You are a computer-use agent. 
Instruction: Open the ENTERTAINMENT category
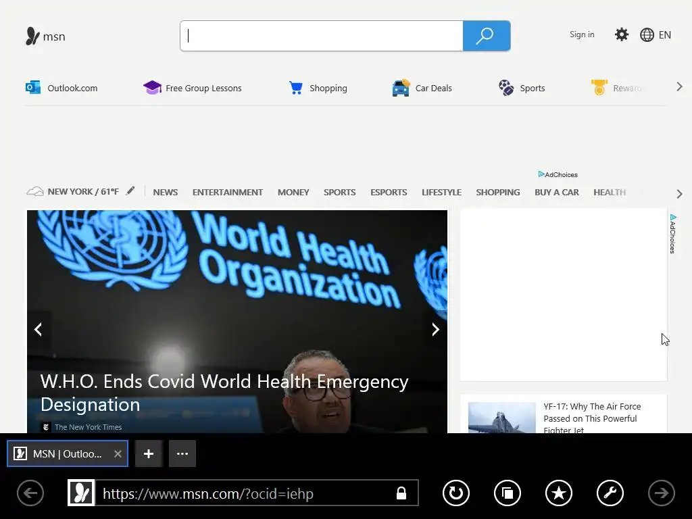point(228,193)
